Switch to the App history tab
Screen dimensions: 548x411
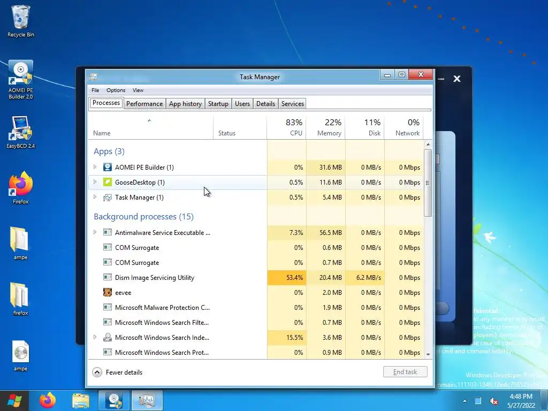pyautogui.click(x=185, y=104)
